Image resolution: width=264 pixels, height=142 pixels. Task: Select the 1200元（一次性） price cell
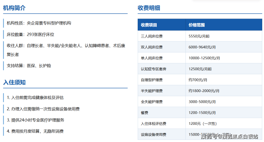pyautogui.click(x=224, y=123)
